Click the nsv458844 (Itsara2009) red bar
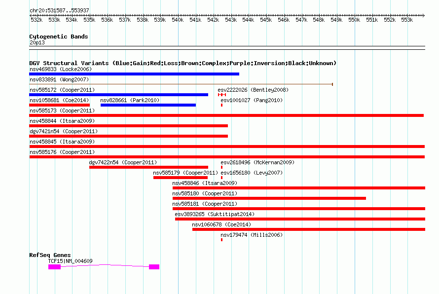 point(129,126)
